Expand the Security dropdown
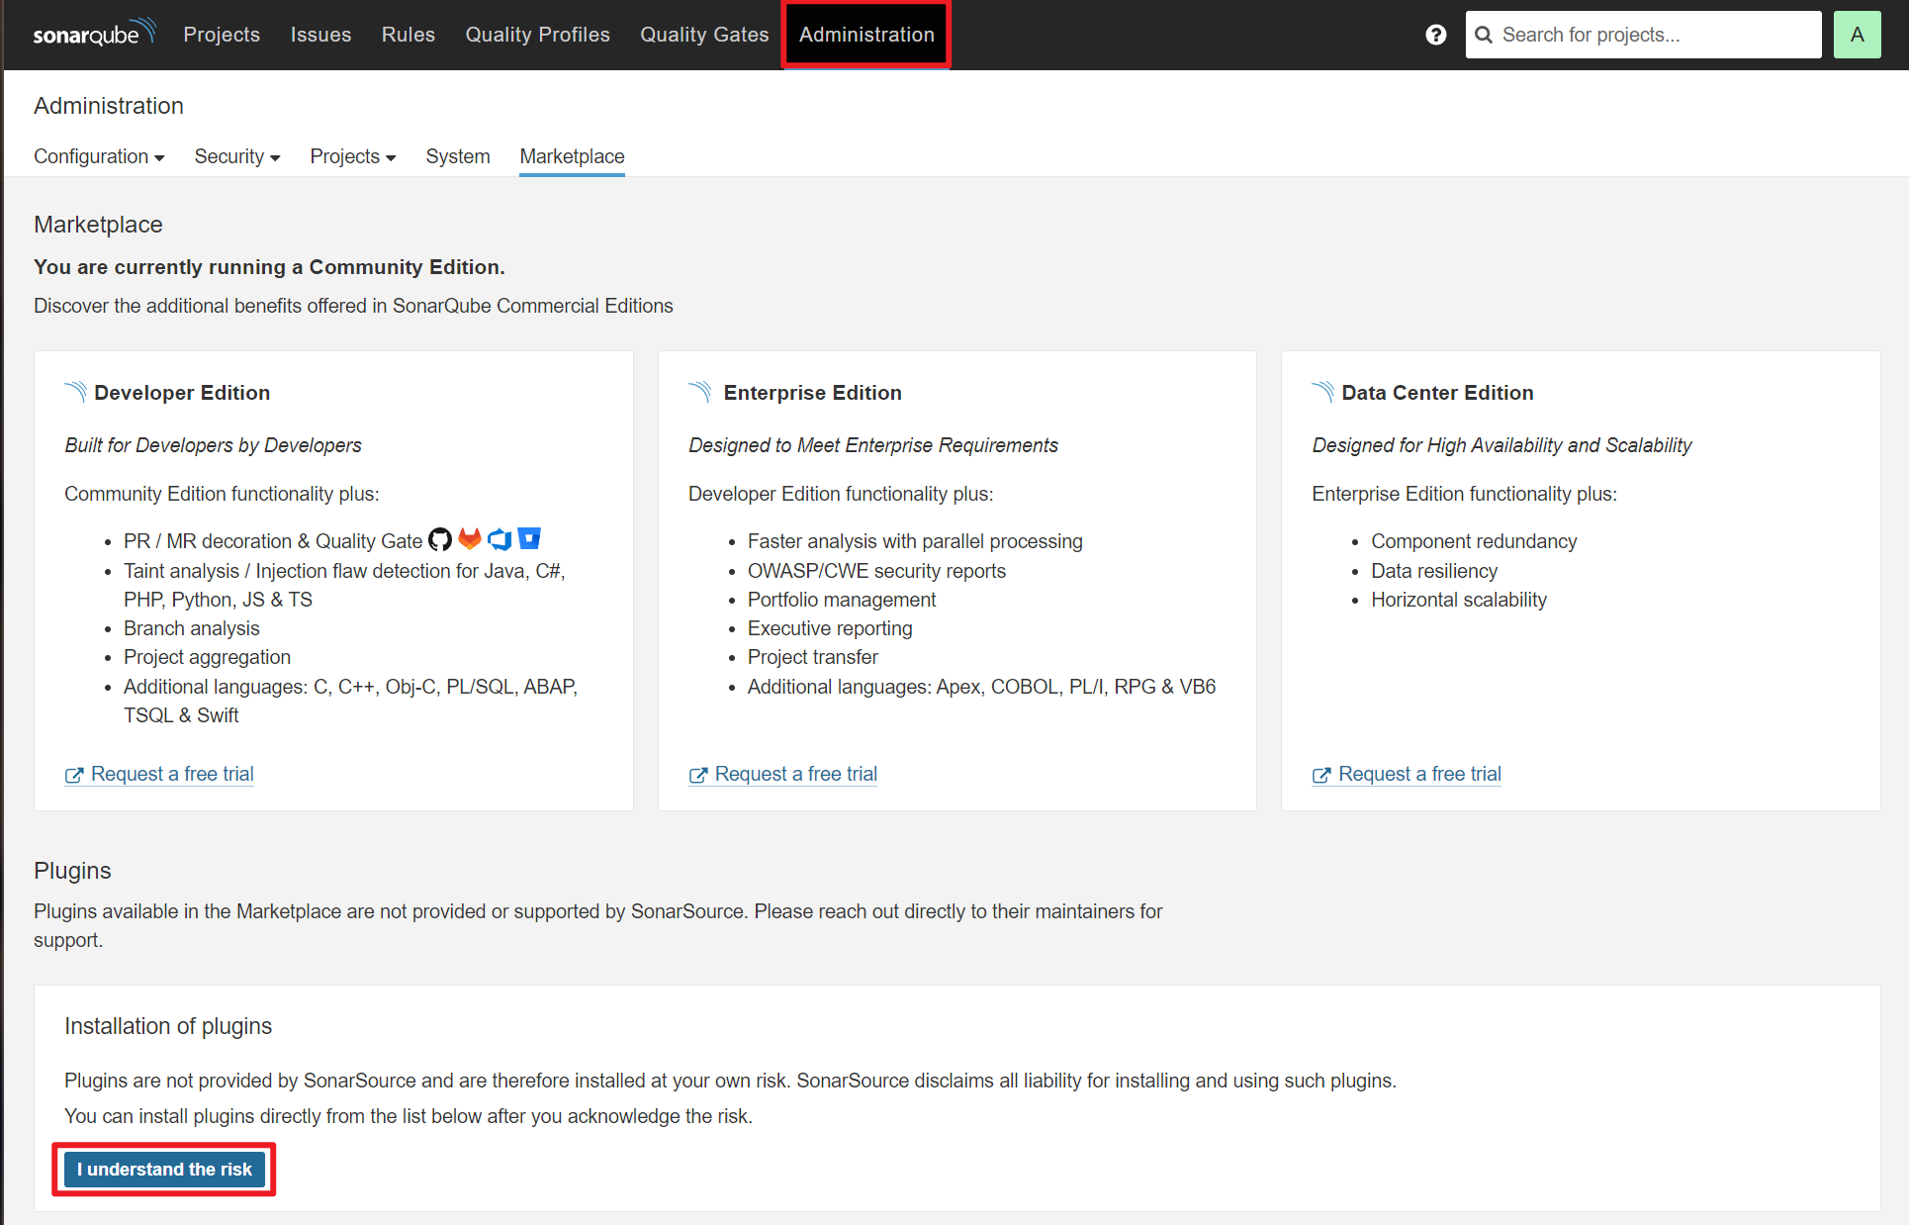The image size is (1909, 1225). [x=237, y=156]
